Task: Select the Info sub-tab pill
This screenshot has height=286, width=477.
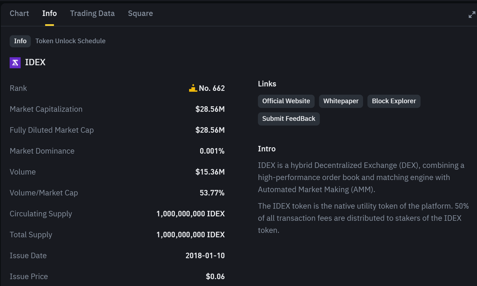Action: click(20, 41)
